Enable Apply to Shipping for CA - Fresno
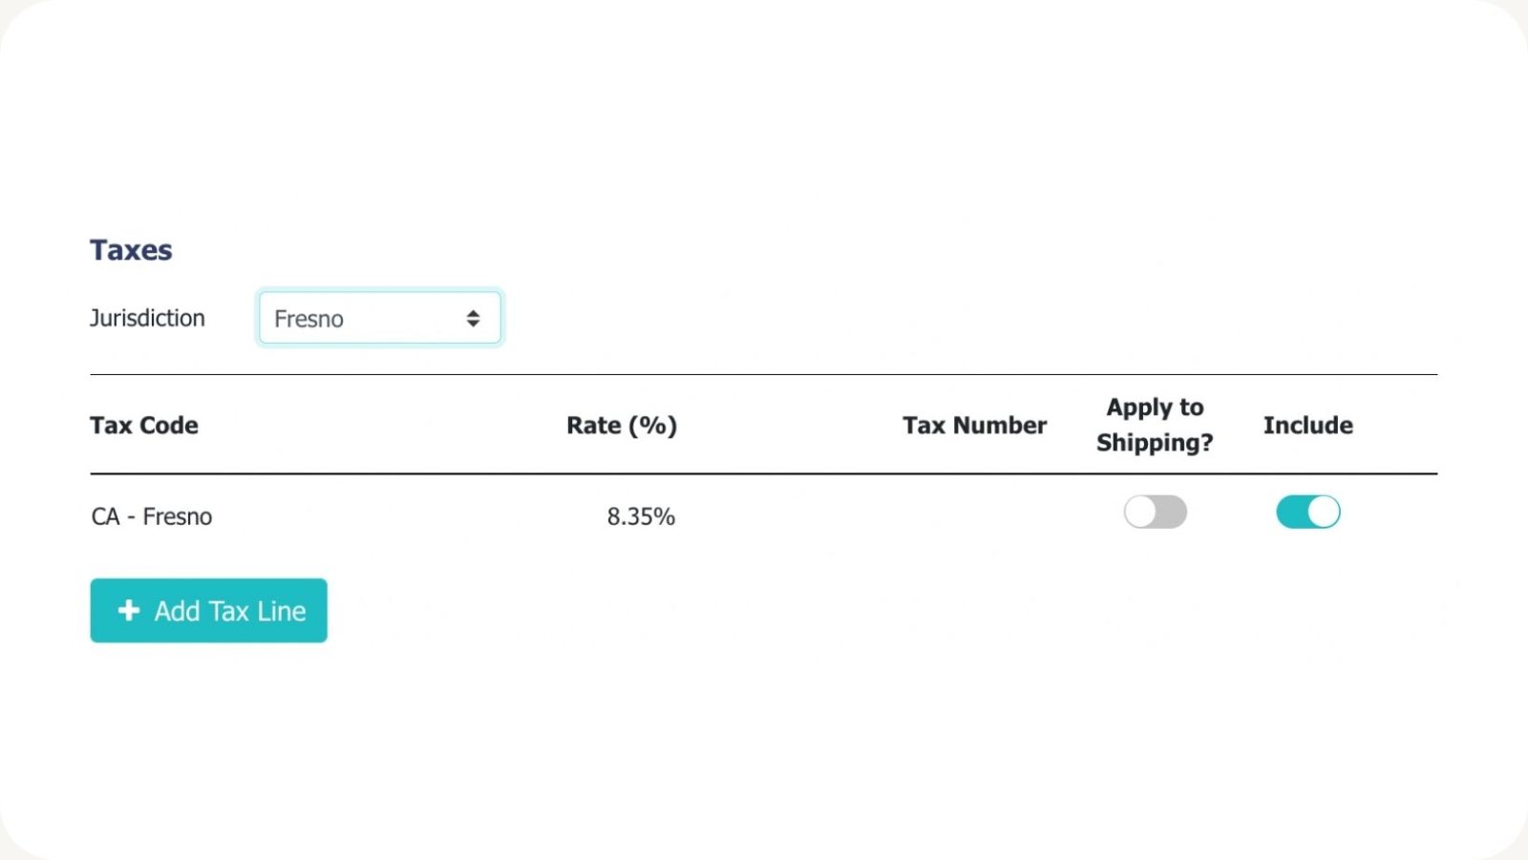Image resolution: width=1528 pixels, height=860 pixels. point(1155,512)
